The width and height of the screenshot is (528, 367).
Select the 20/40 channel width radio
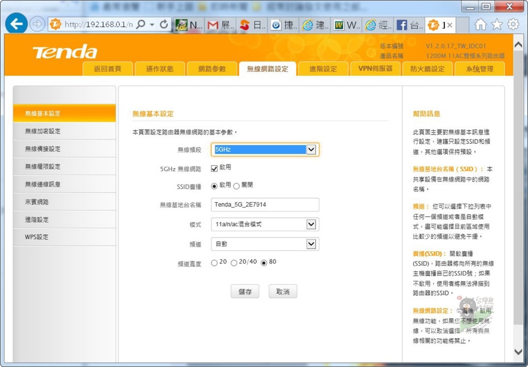coord(234,263)
